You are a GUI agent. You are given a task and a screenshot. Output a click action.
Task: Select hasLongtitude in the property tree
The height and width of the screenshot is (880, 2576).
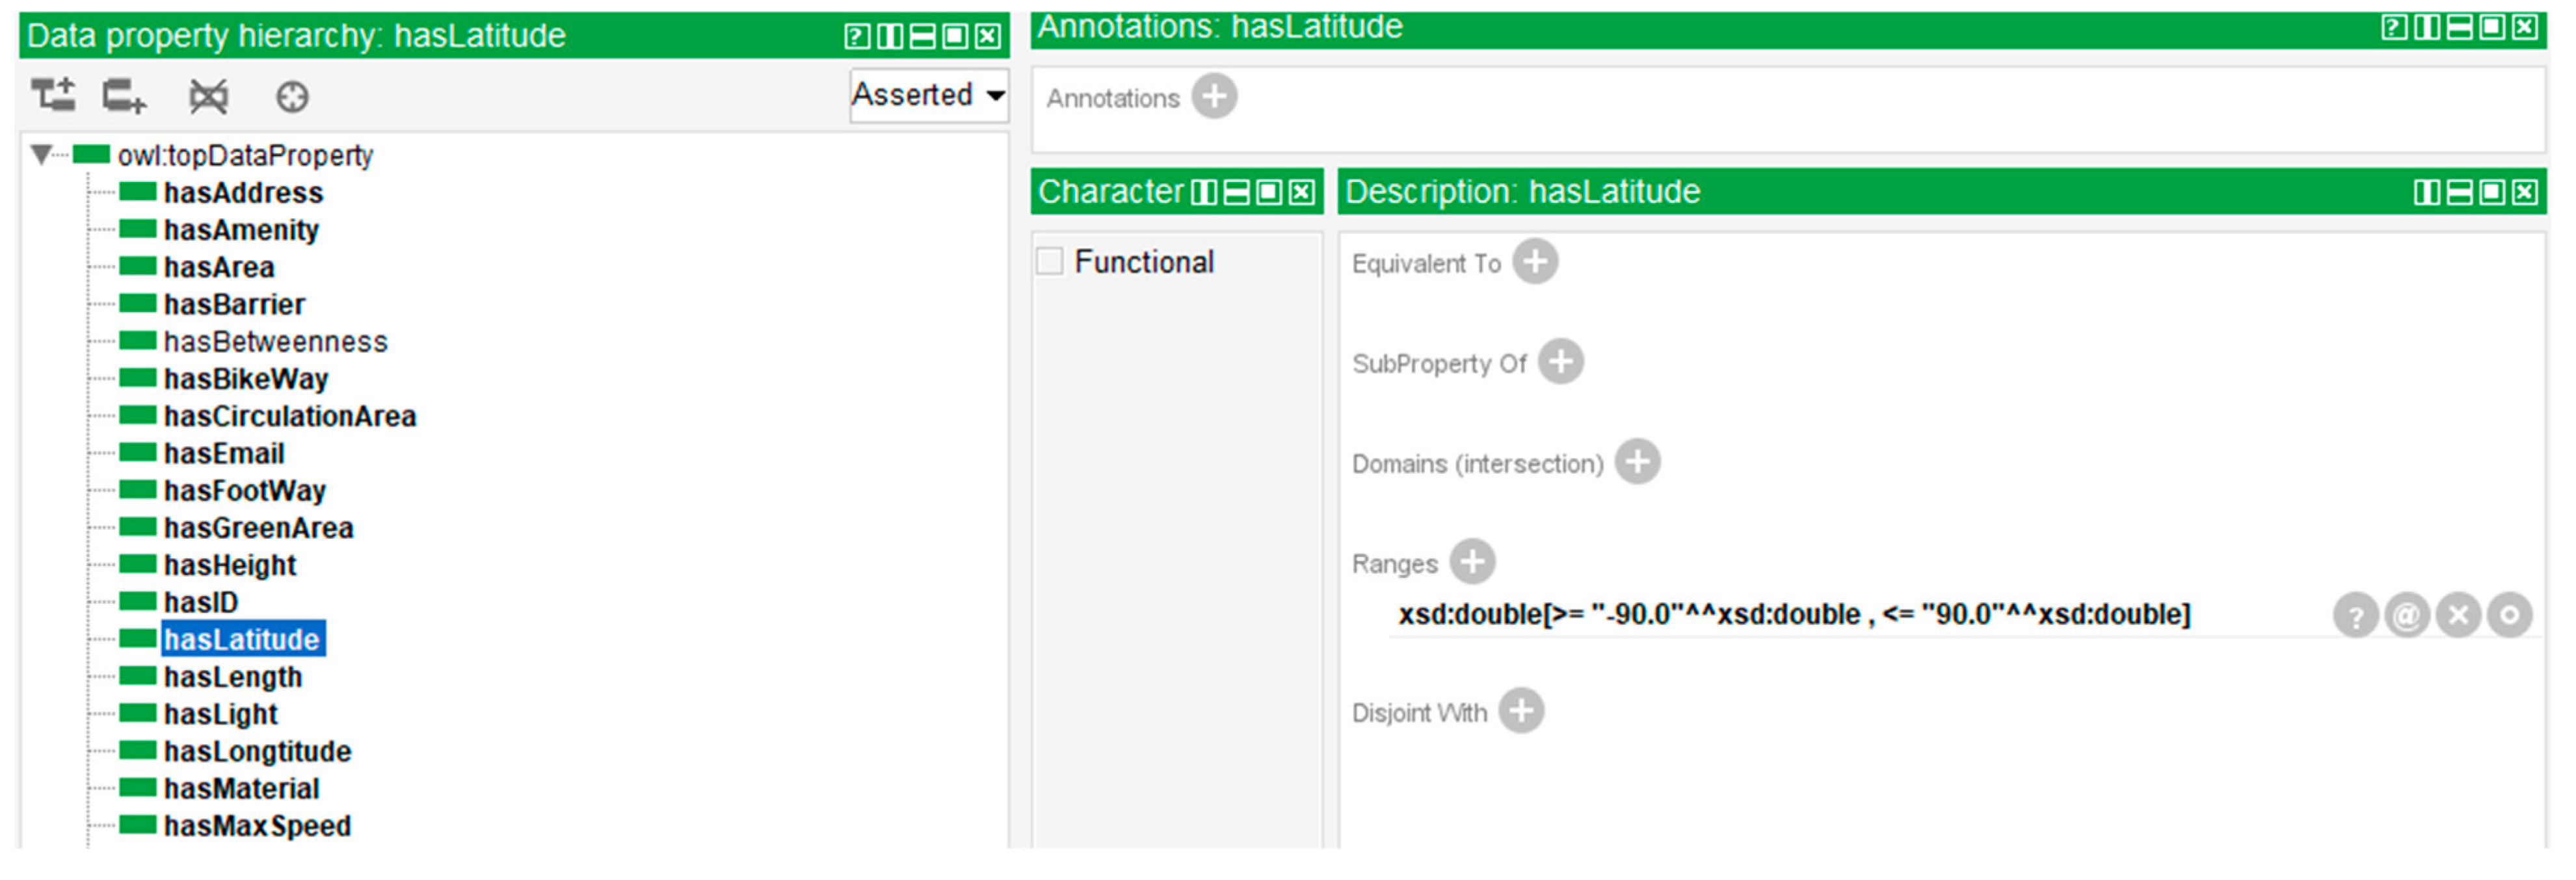[x=257, y=752]
